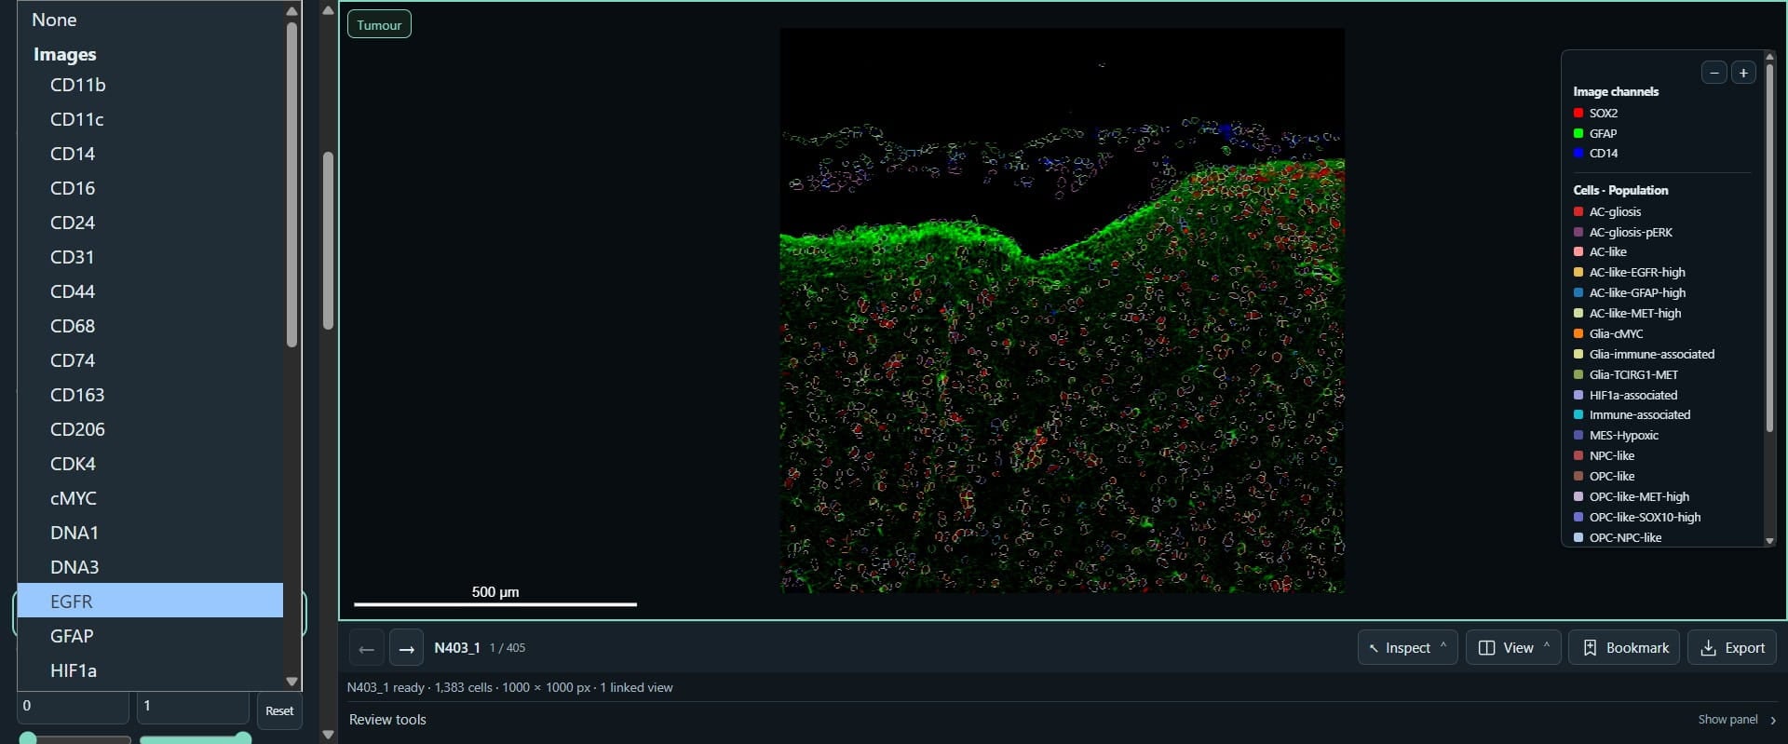
Task: Bookmark the current image
Action: point(1625,648)
